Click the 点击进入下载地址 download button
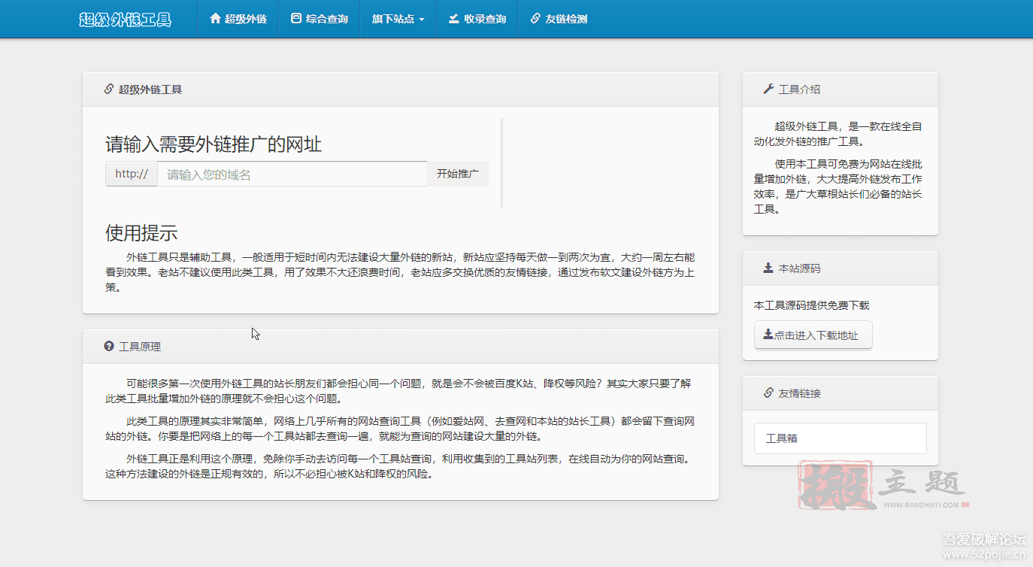Screen dimensions: 1033x567 point(813,335)
